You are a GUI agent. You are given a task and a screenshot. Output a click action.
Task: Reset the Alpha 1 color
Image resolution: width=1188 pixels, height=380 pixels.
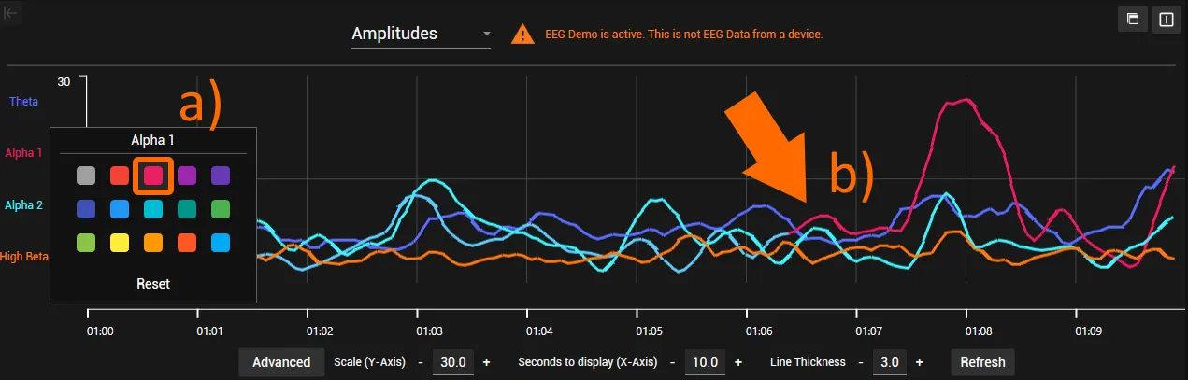coord(153,283)
